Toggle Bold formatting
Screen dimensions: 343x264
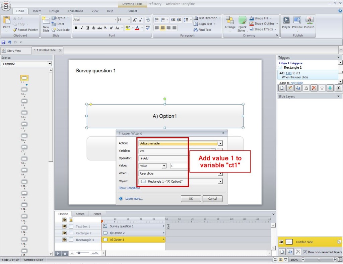[x=76, y=28]
